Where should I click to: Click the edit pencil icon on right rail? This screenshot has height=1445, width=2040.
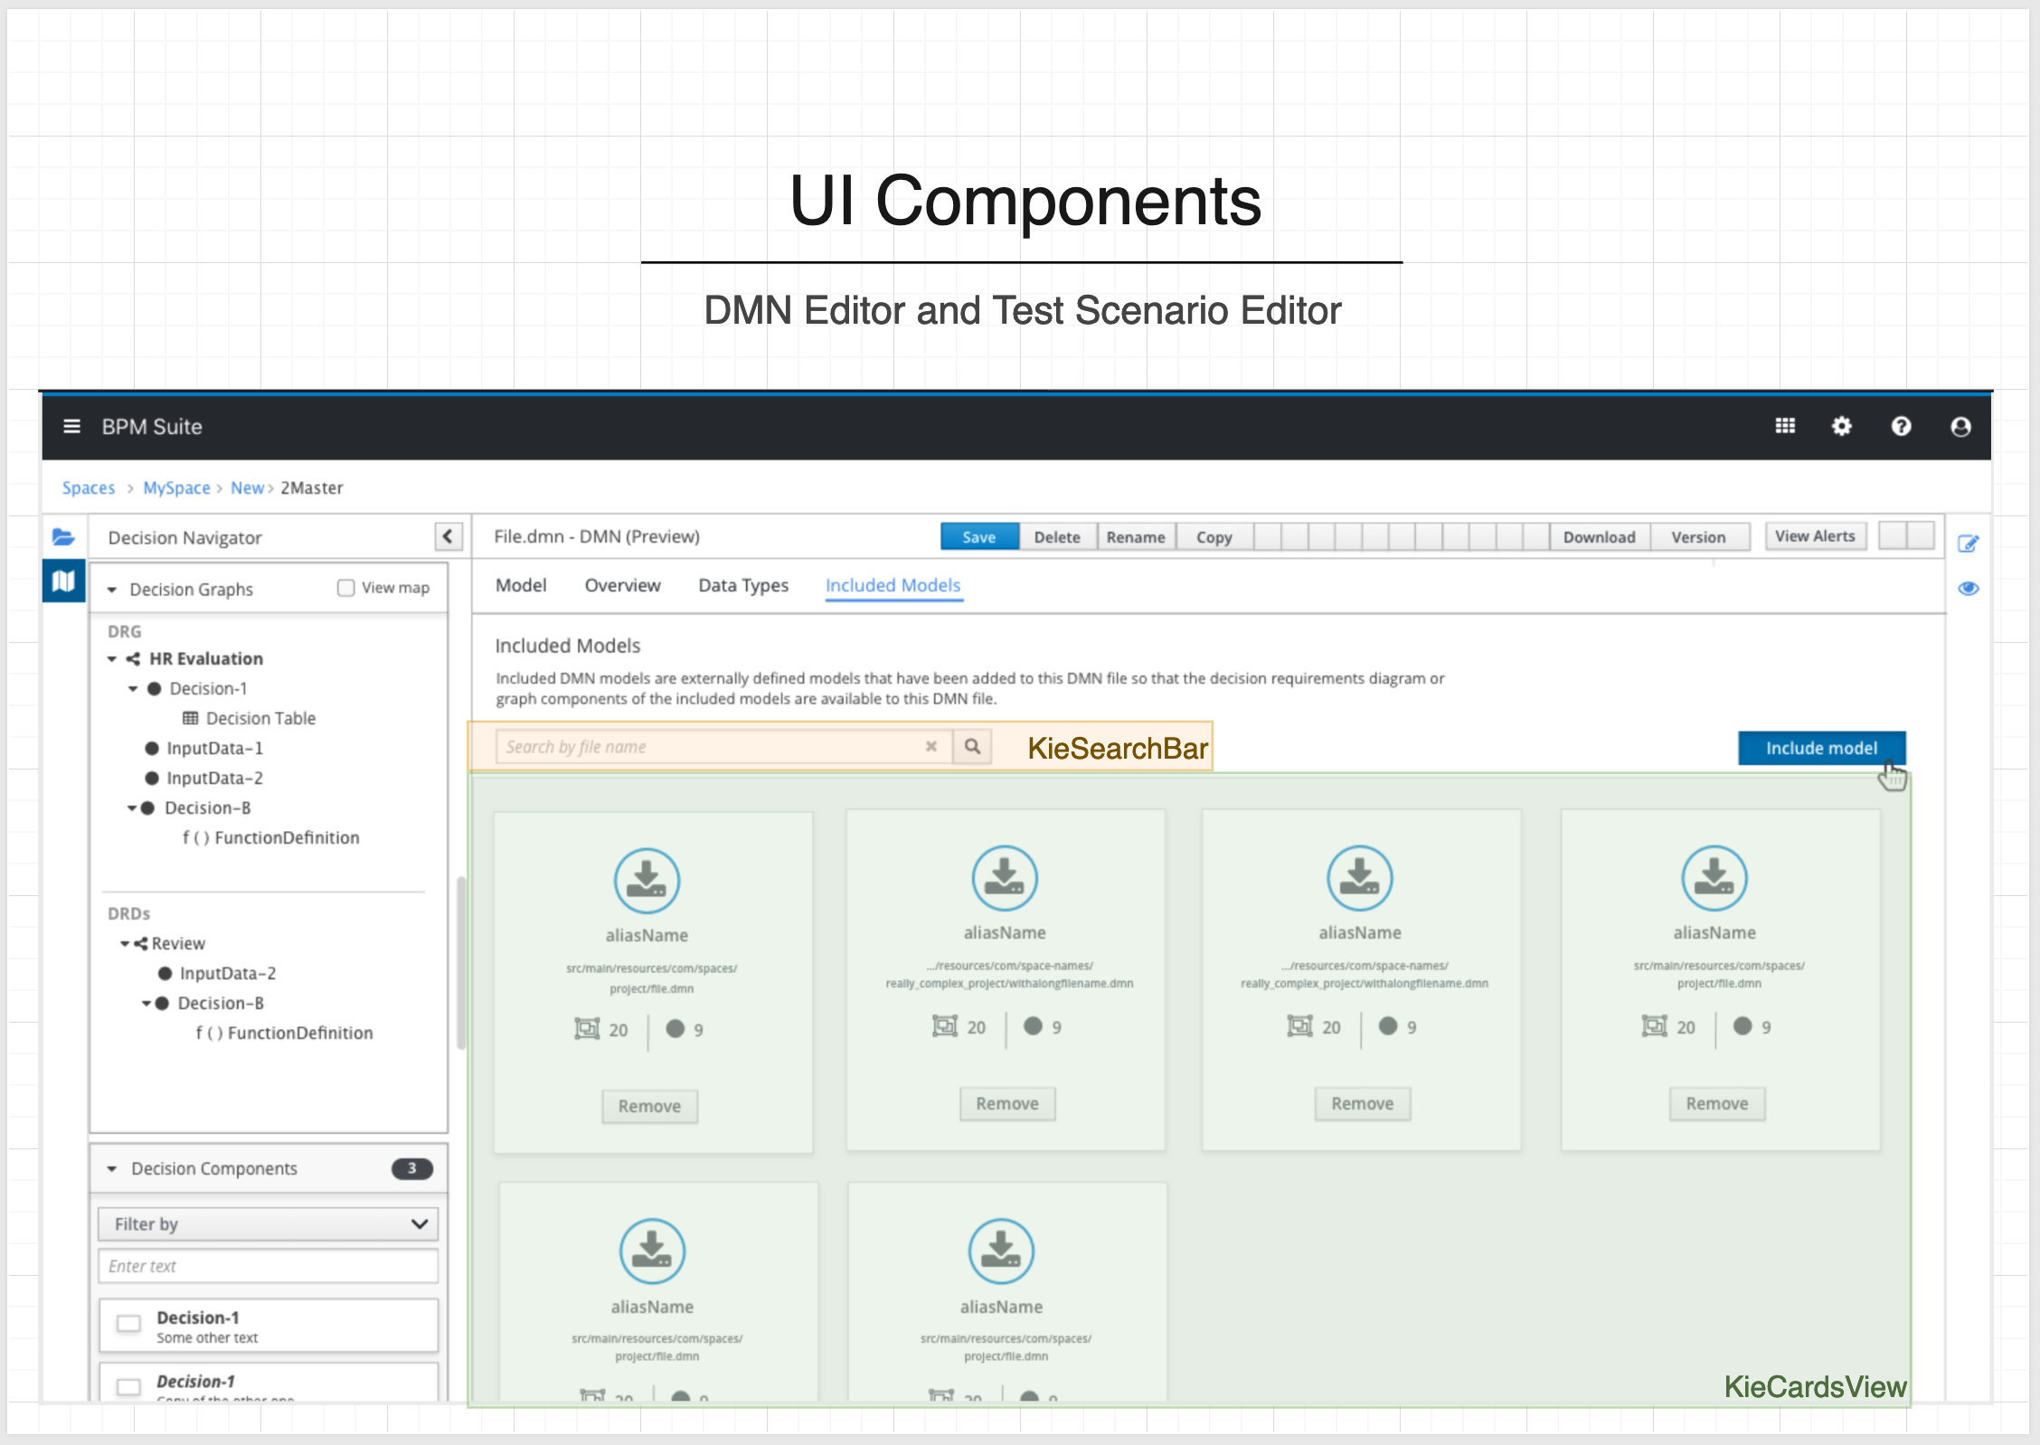tap(1968, 543)
